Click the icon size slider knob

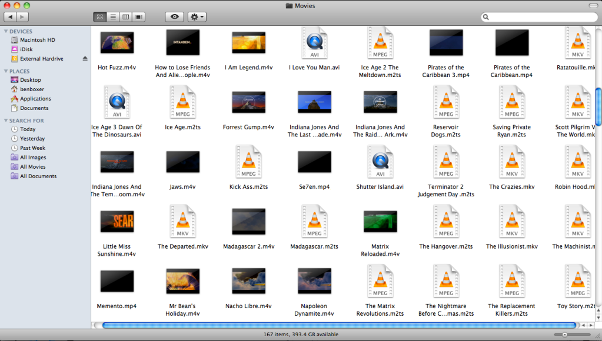pyautogui.click(x=565, y=335)
